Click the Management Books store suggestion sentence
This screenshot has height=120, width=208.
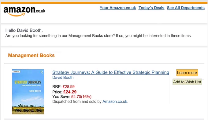(x=98, y=36)
